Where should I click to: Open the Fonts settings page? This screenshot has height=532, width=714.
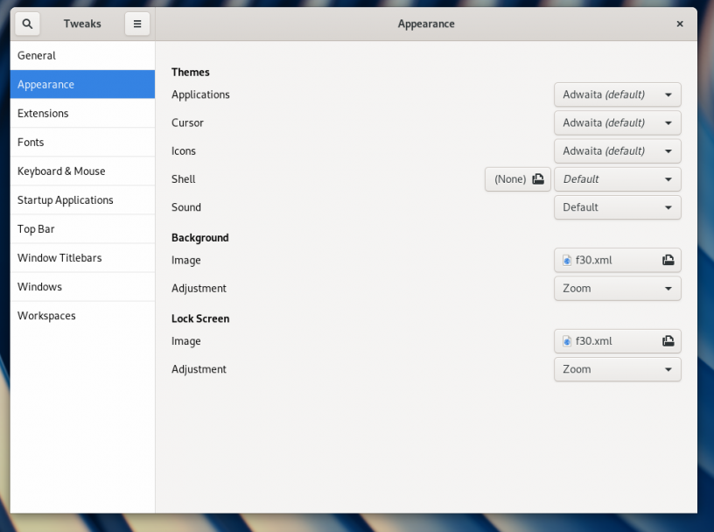point(82,142)
